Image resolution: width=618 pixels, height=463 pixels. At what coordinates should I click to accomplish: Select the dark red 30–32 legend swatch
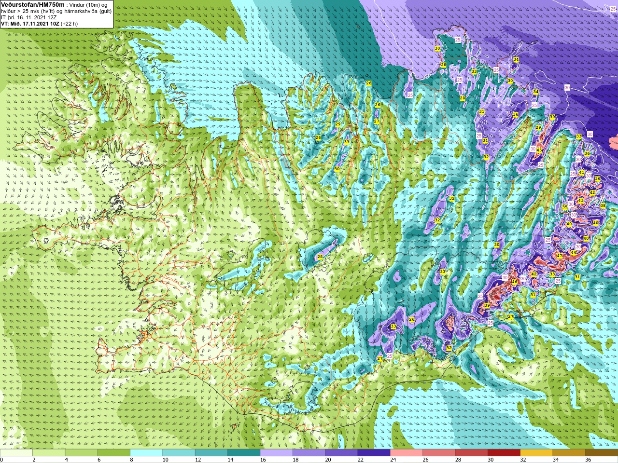pos(504,453)
